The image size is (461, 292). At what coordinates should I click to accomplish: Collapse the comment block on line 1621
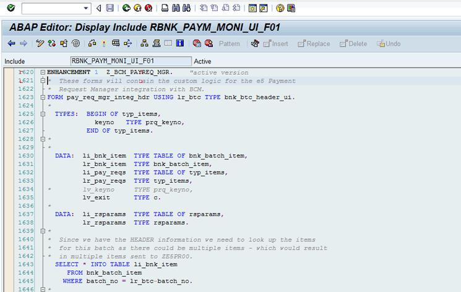[43, 80]
